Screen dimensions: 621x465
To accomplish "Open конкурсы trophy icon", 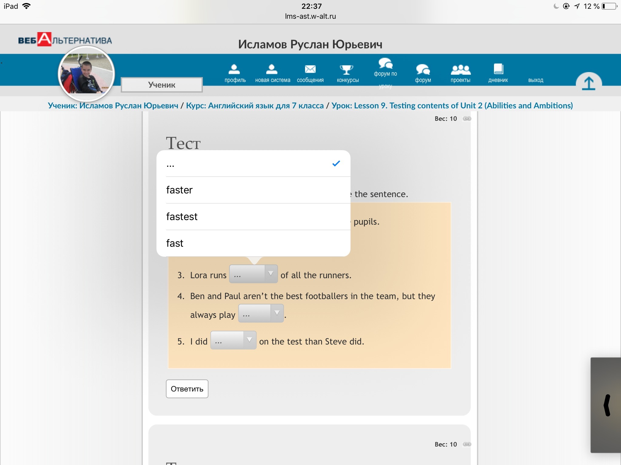I will [346, 70].
